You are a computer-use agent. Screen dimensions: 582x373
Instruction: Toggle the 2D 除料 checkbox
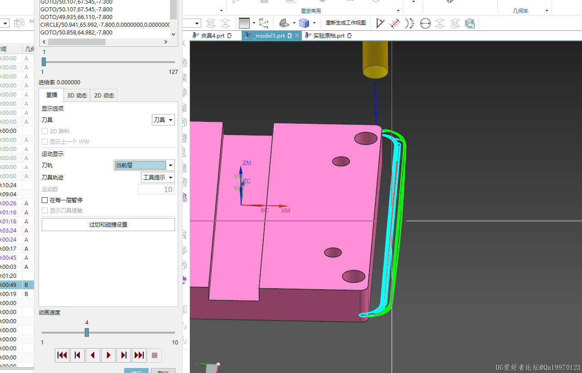point(45,131)
